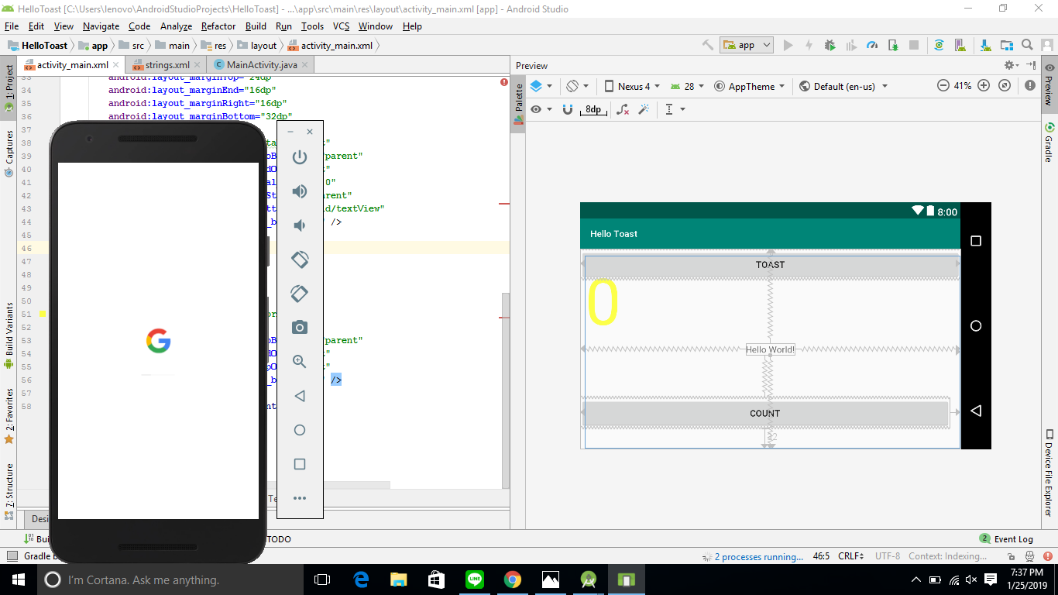Increase emulator volume with volume up icon
The image size is (1058, 595).
(x=300, y=191)
